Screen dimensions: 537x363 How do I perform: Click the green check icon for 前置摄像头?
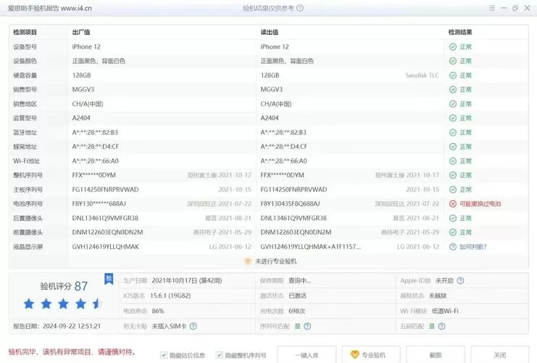coord(453,232)
